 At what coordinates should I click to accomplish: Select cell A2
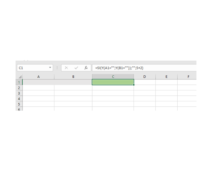tap(38, 88)
